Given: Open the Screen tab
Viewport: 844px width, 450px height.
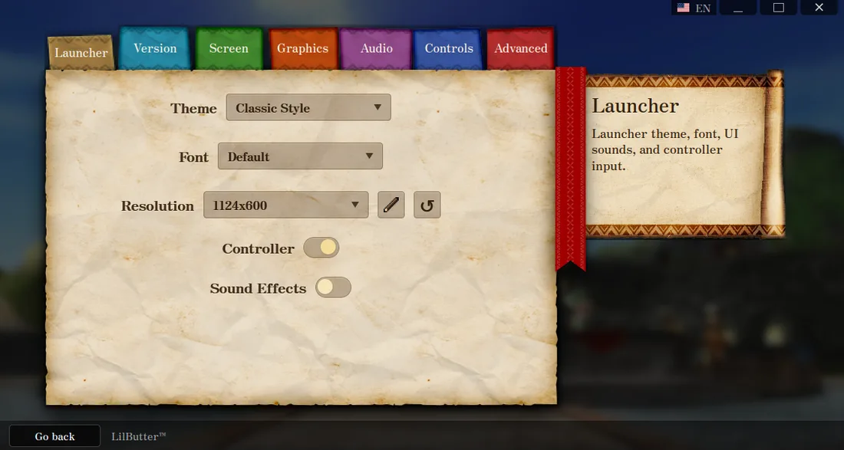Looking at the screenshot, I should click(229, 48).
